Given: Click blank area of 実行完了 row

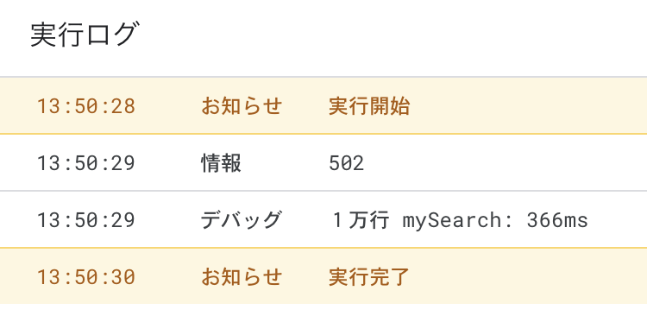Looking at the screenshot, I should pyautogui.click(x=528, y=276).
